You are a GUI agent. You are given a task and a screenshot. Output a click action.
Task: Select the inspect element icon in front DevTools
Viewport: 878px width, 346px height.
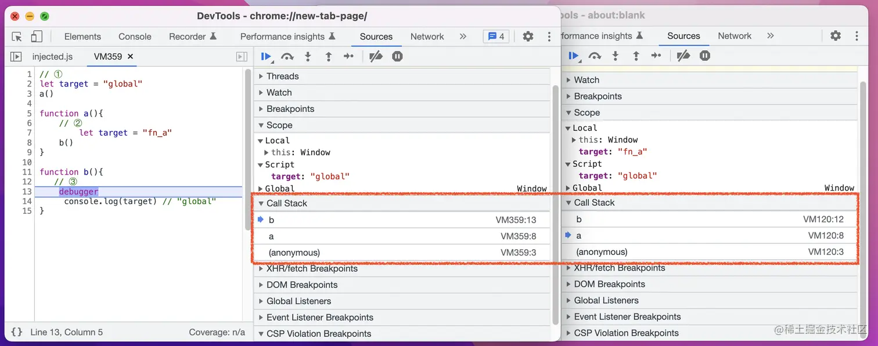tap(17, 37)
